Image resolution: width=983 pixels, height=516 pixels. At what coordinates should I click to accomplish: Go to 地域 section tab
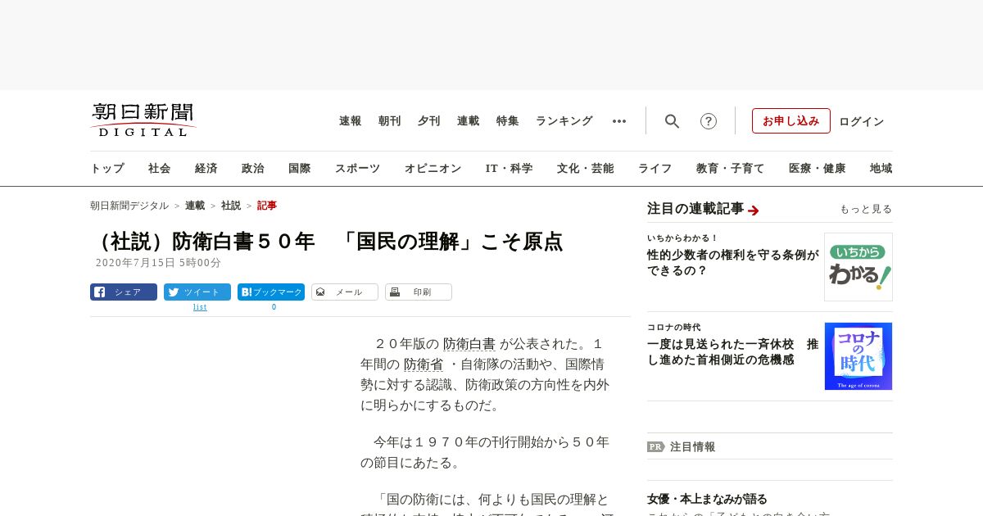pyautogui.click(x=881, y=169)
